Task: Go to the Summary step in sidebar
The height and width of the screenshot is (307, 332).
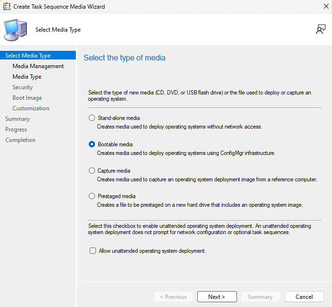Action: tap(17, 119)
